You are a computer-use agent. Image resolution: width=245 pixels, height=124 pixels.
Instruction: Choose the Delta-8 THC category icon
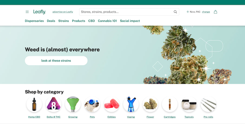pos(54,104)
